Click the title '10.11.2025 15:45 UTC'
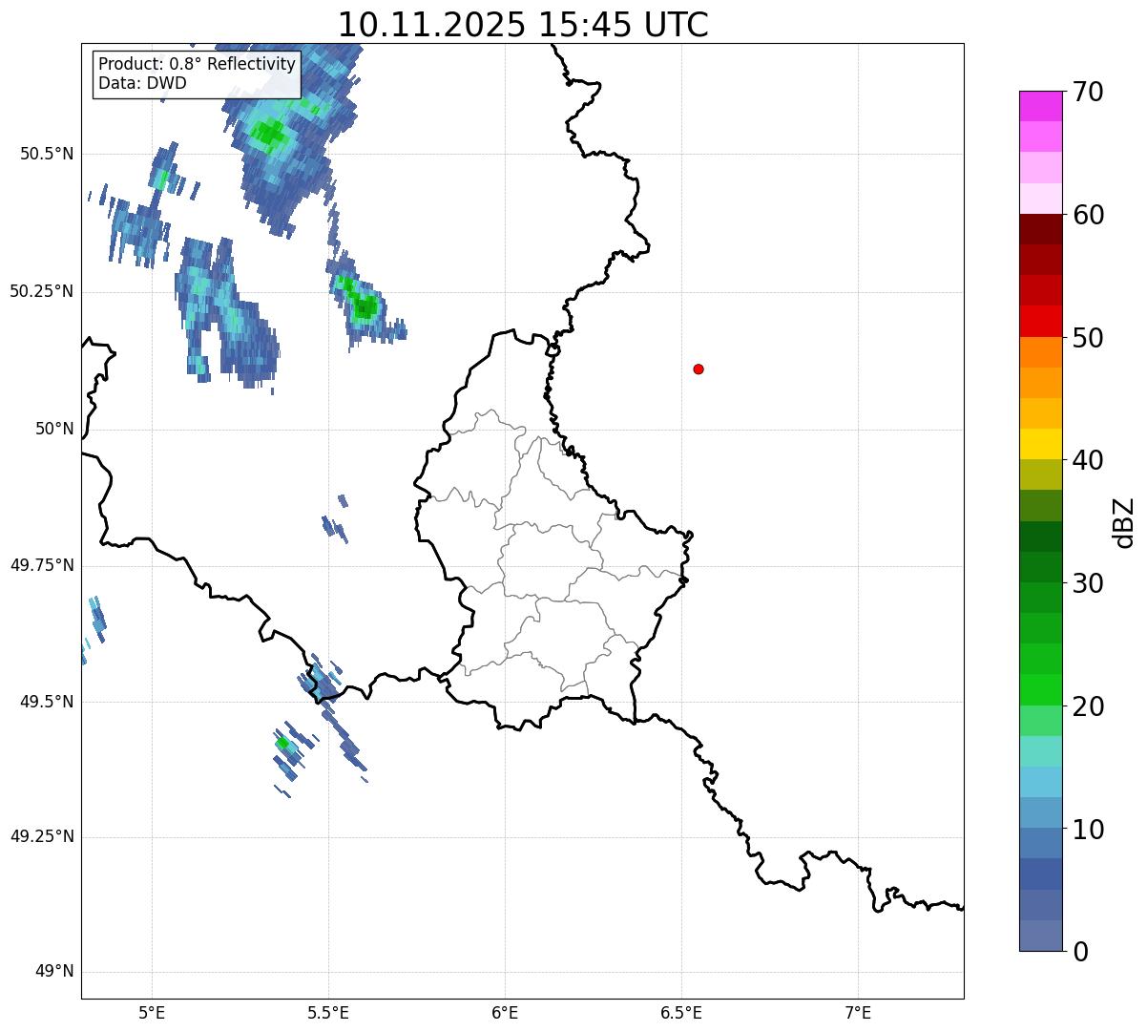 [523, 24]
